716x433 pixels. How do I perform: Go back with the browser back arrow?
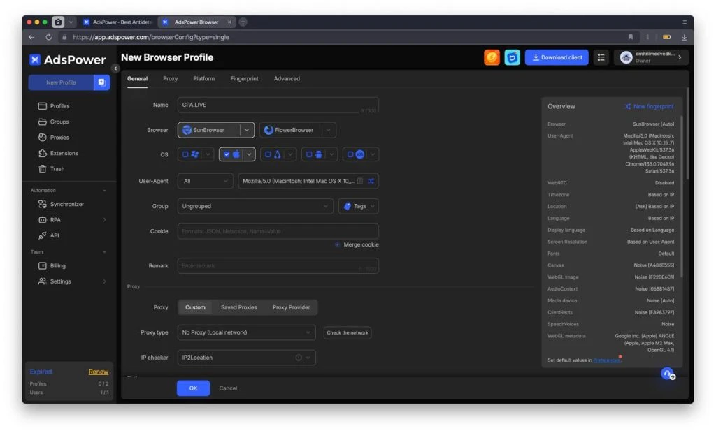click(x=31, y=37)
